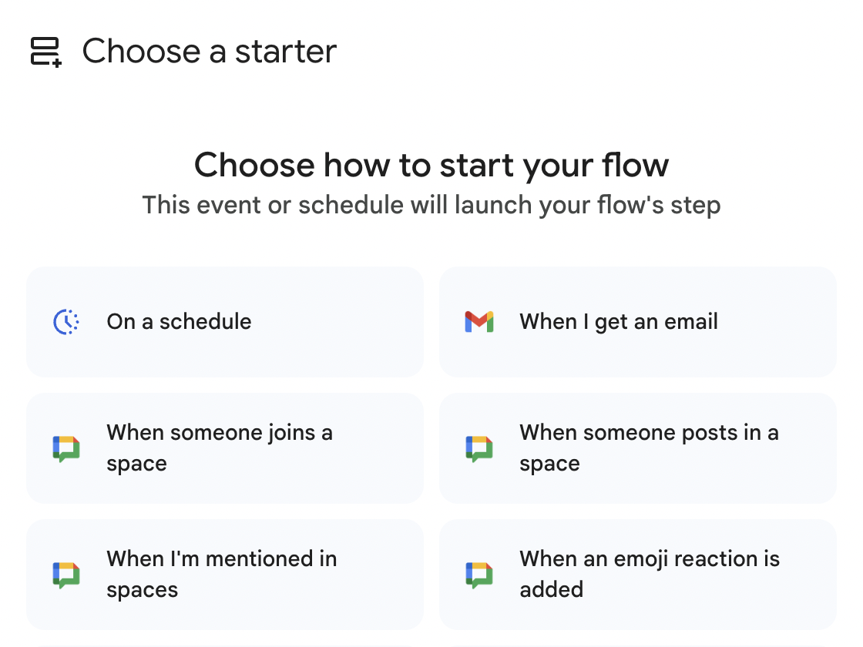Click the Gmail icon beside "When I get an email"
The image size is (863, 647).
pos(479,321)
